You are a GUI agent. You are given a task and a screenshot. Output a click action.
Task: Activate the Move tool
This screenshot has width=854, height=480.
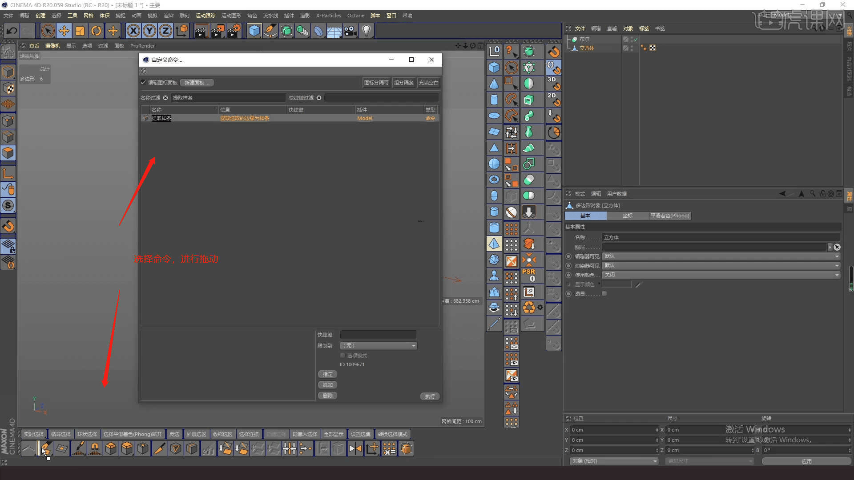pyautogui.click(x=64, y=31)
